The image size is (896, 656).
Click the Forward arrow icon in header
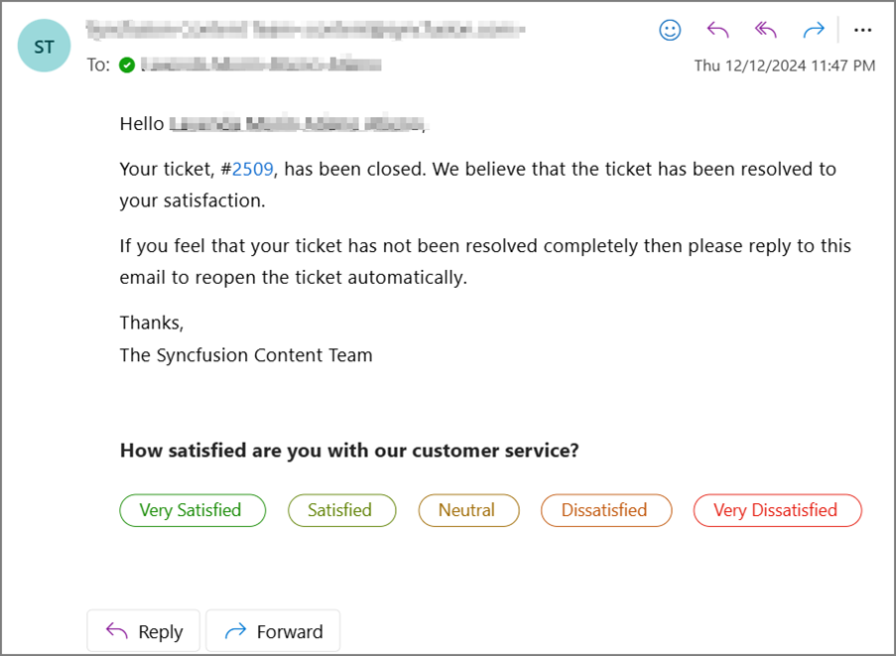[814, 30]
